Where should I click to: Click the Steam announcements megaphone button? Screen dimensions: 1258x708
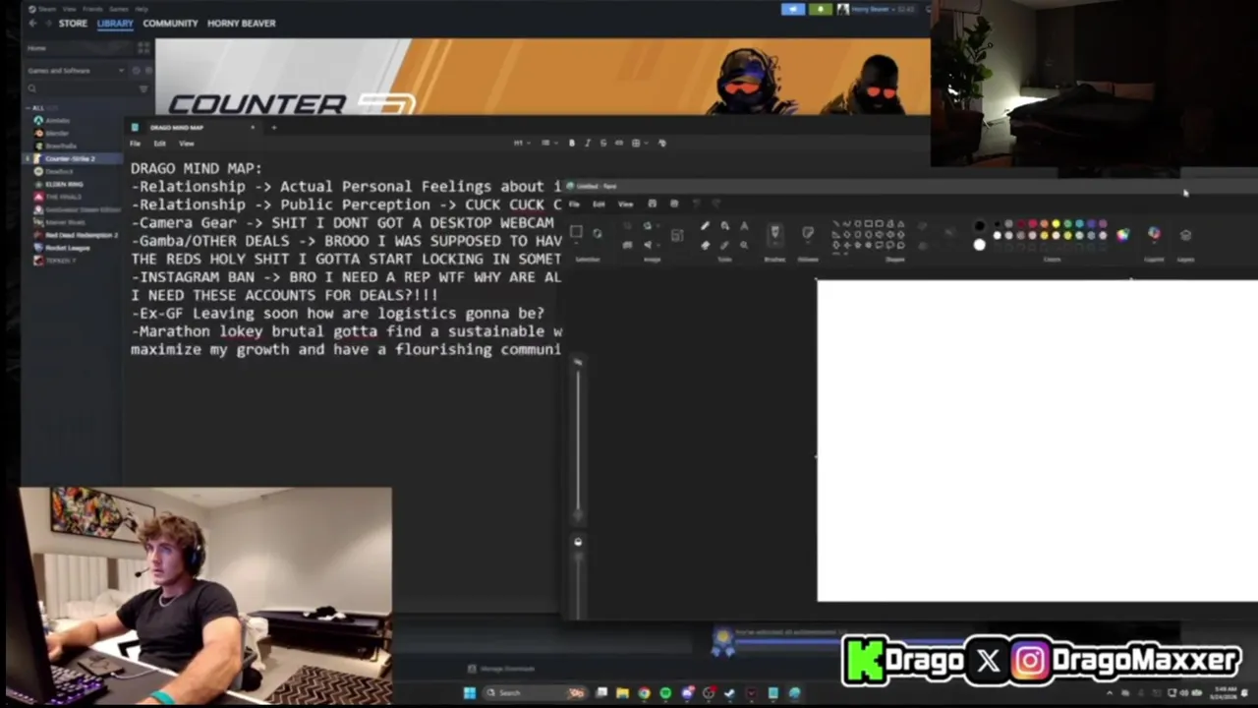tap(793, 9)
